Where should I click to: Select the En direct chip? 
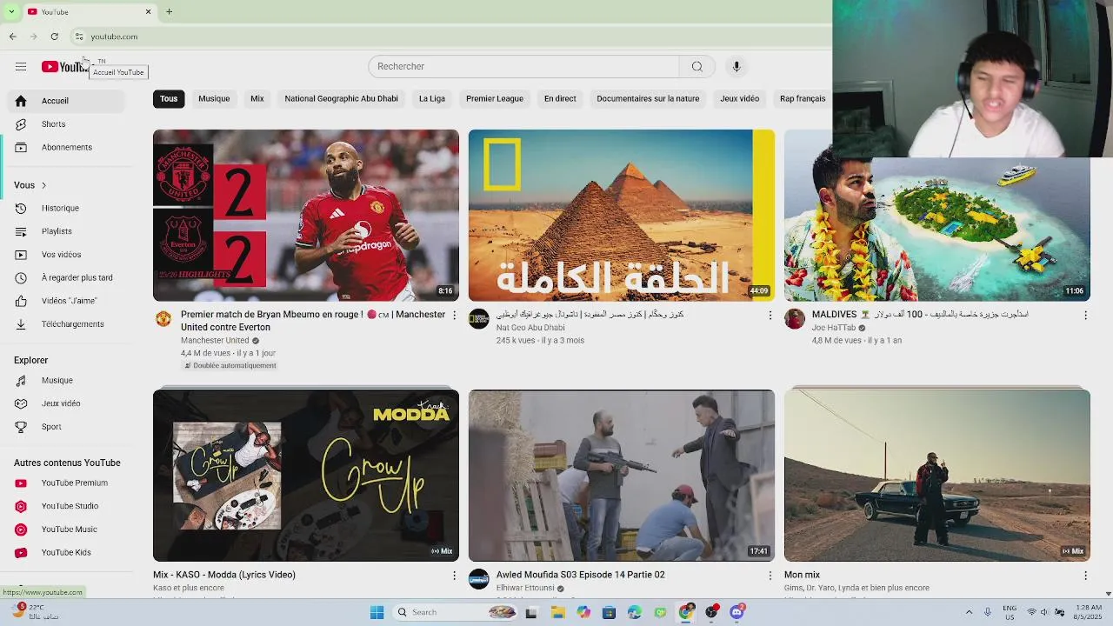click(x=560, y=99)
